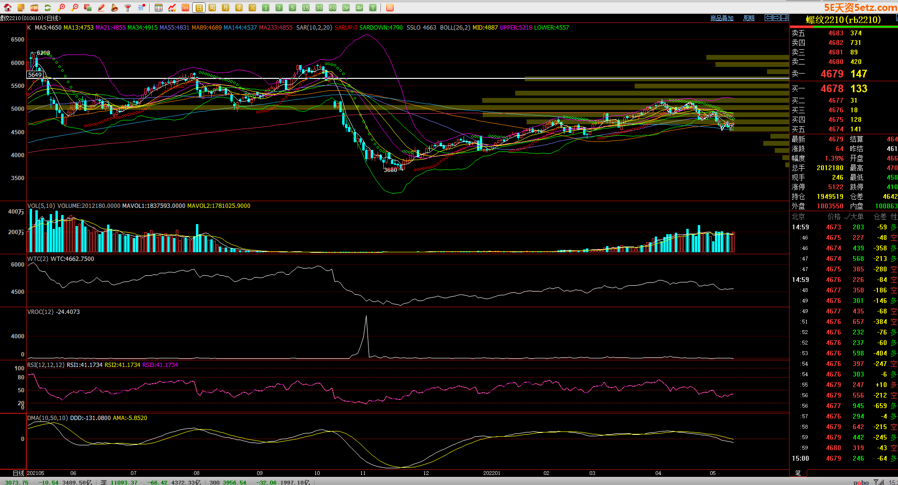Zoom out with the minus magnifier
Viewport: 898px width, 485px height.
coord(75,8)
